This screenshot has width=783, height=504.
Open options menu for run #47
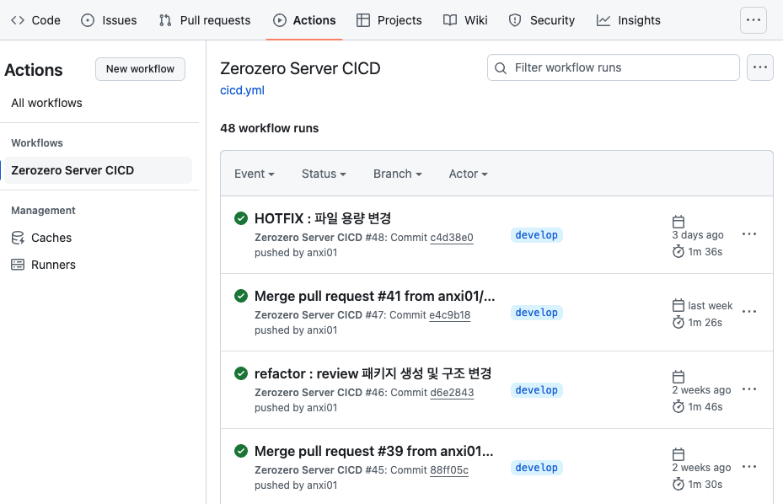tap(749, 312)
